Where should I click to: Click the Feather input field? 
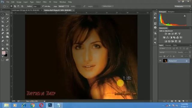pos(37,6)
